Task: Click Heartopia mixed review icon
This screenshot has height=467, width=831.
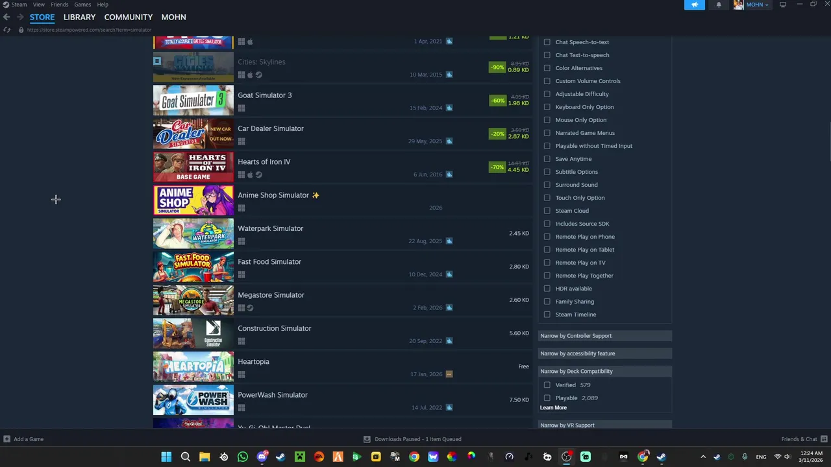Action: click(x=449, y=374)
